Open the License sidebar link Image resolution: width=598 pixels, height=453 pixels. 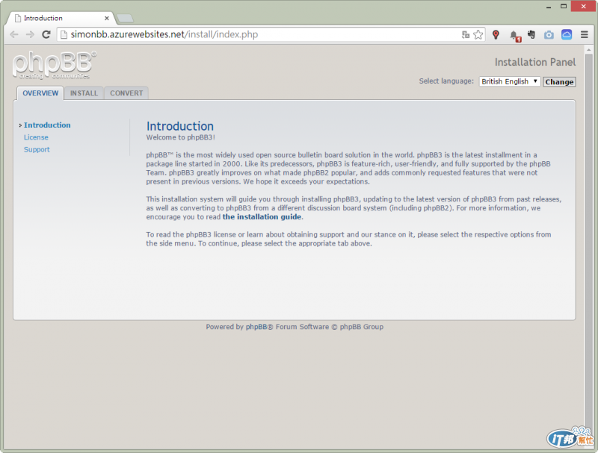click(36, 137)
